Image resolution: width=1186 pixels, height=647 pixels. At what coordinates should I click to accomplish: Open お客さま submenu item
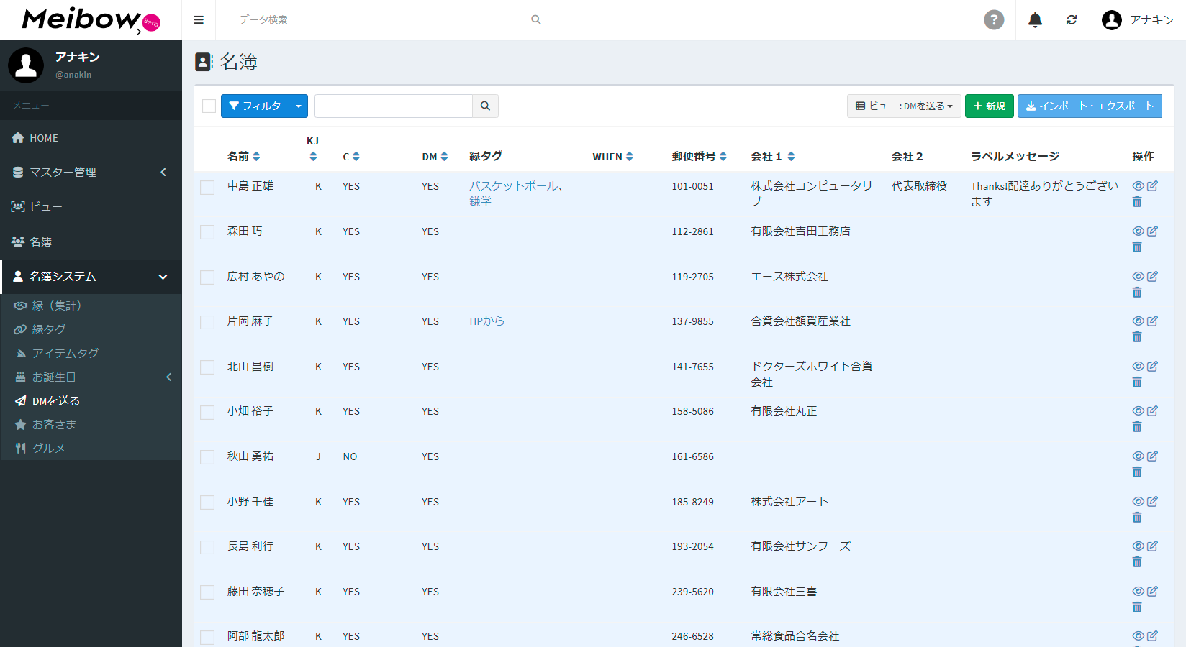click(91, 425)
